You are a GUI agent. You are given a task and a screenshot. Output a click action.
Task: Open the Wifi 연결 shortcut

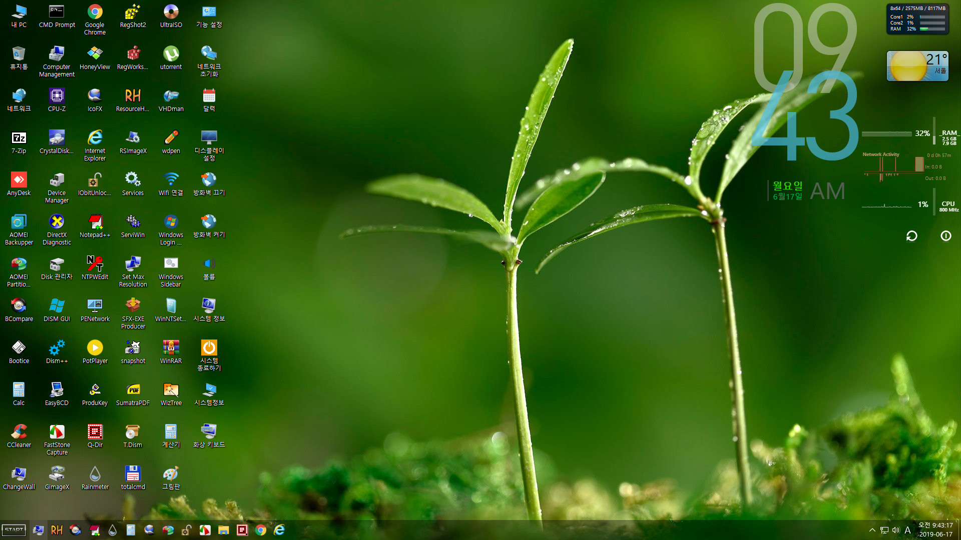click(x=171, y=184)
